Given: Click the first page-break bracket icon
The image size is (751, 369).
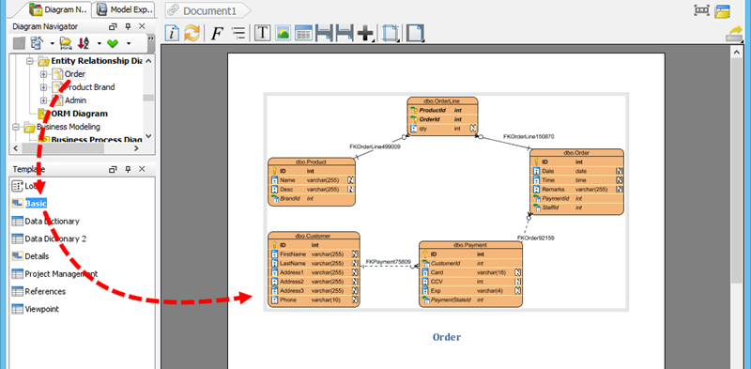Looking at the screenshot, I should point(324,34).
